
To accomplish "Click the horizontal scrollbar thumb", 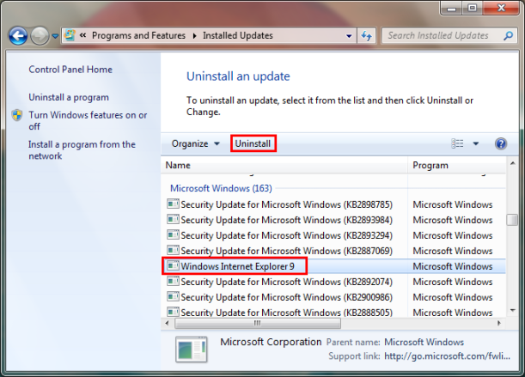I will 258,323.
